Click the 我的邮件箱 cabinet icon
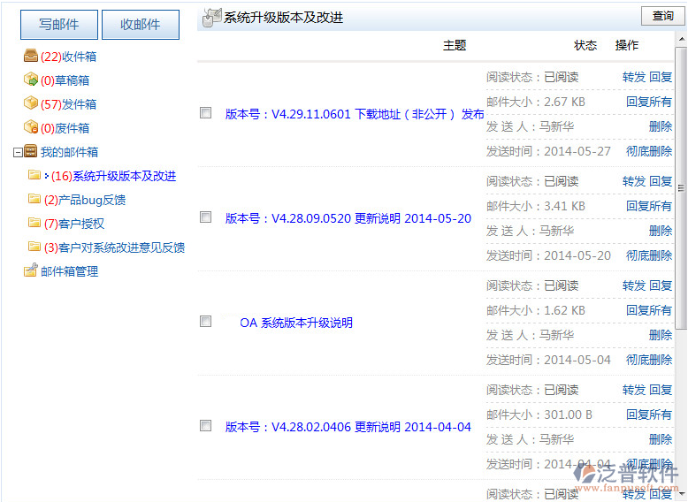This screenshot has width=688, height=502. (30, 152)
